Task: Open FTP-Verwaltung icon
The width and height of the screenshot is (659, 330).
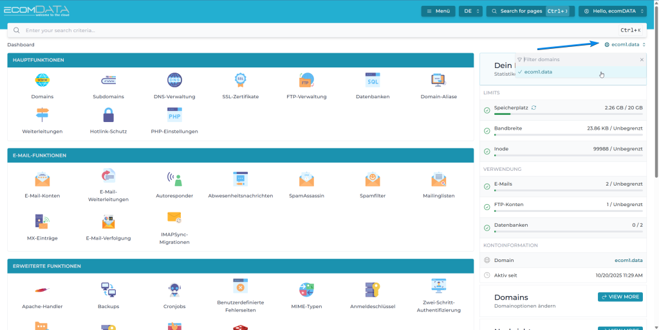Action: [306, 81]
